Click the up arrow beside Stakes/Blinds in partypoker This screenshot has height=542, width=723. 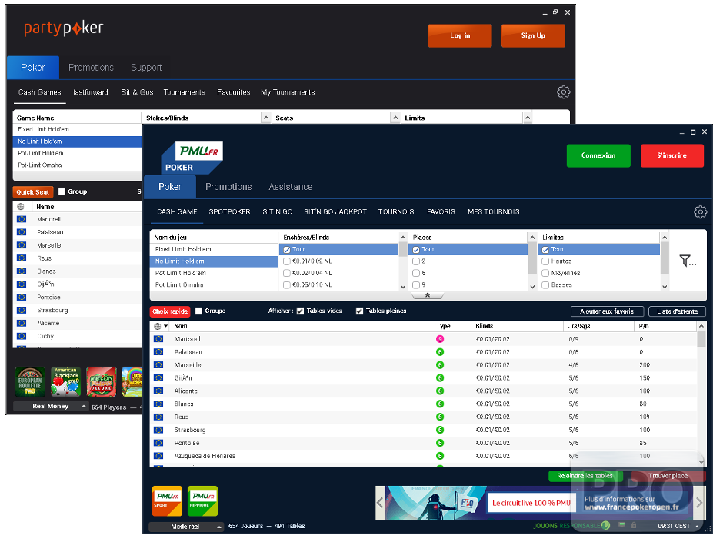pos(266,118)
